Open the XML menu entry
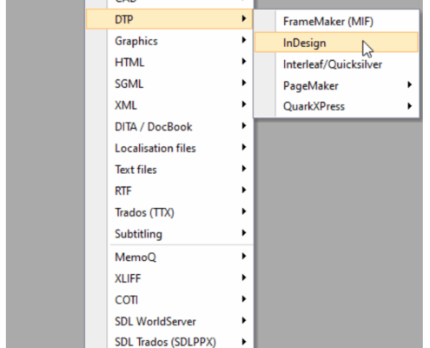 tap(169, 105)
